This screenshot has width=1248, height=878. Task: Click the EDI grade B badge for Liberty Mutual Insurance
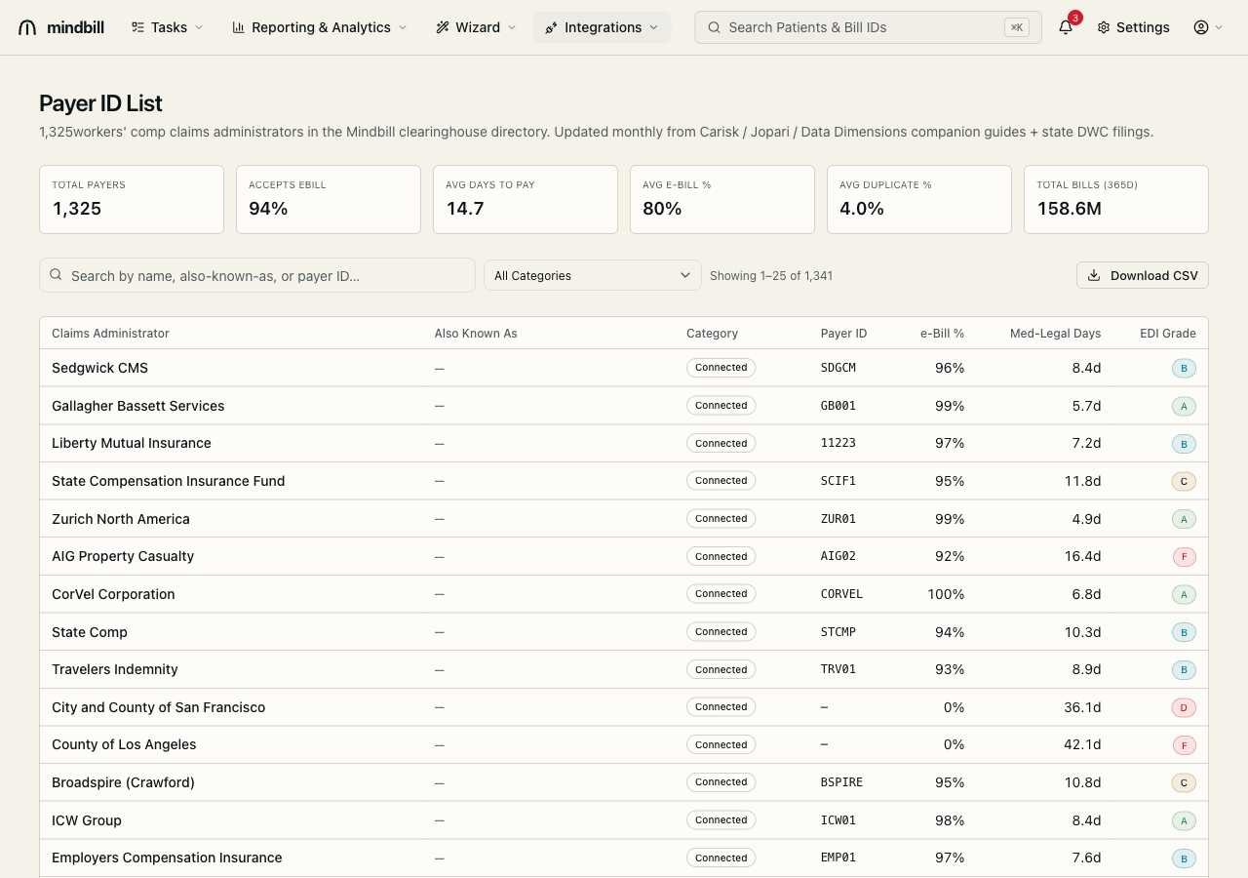point(1184,444)
